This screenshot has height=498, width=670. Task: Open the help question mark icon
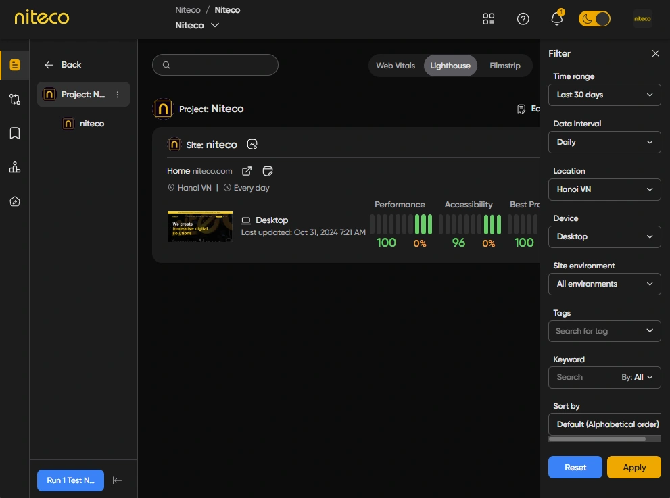tap(523, 19)
